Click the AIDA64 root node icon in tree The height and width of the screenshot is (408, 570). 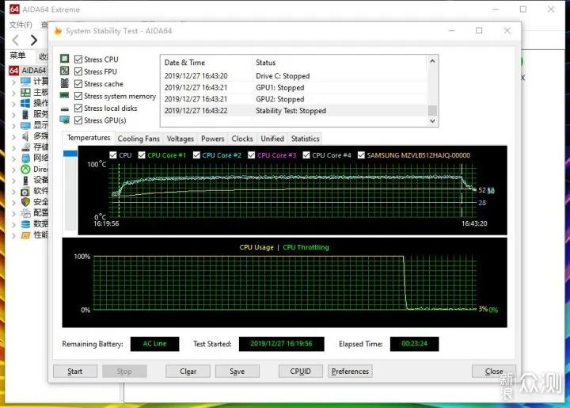point(14,71)
